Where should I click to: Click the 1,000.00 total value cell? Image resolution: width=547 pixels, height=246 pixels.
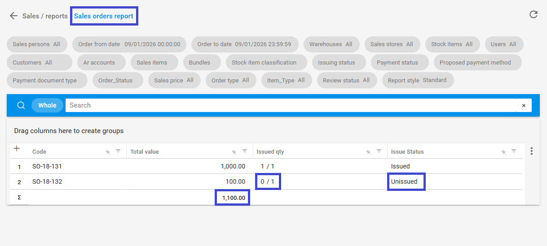click(233, 166)
